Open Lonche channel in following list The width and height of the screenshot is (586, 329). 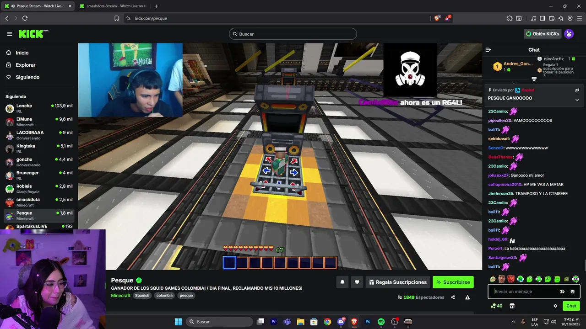coord(38,108)
